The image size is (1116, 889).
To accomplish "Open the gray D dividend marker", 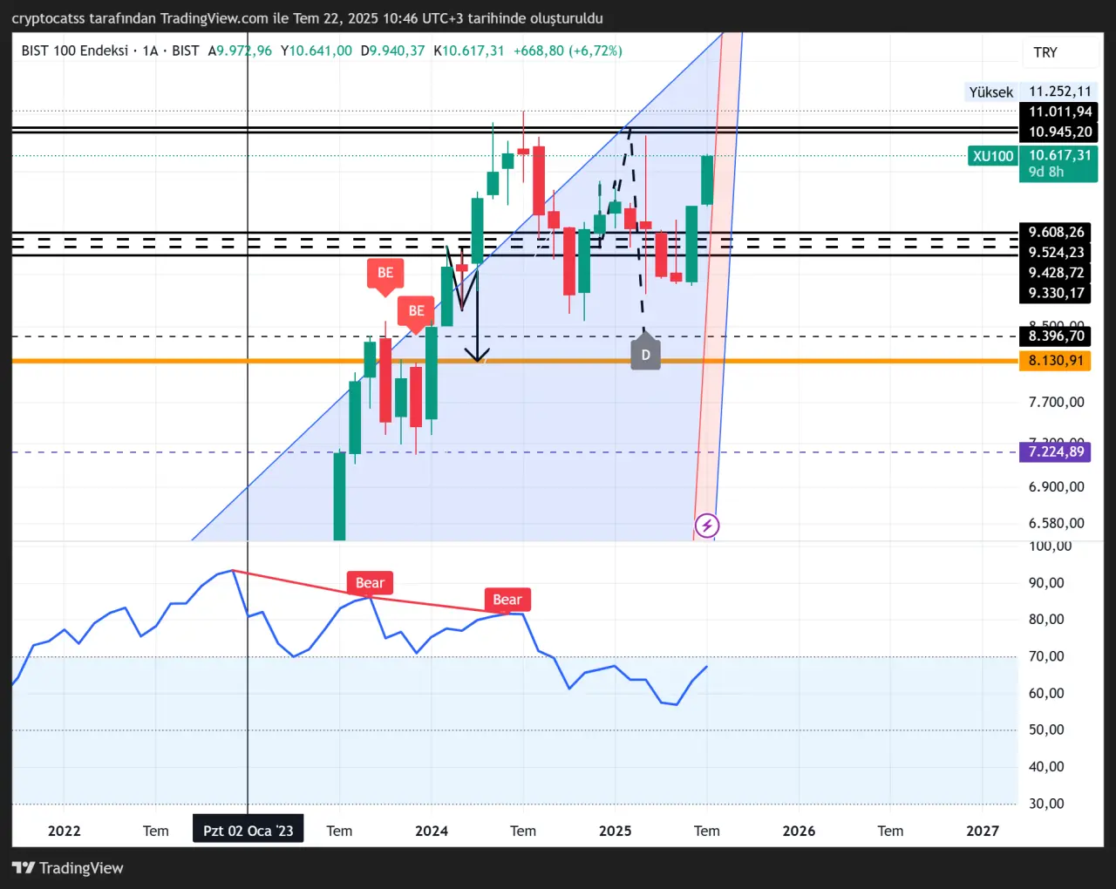I will (x=645, y=354).
